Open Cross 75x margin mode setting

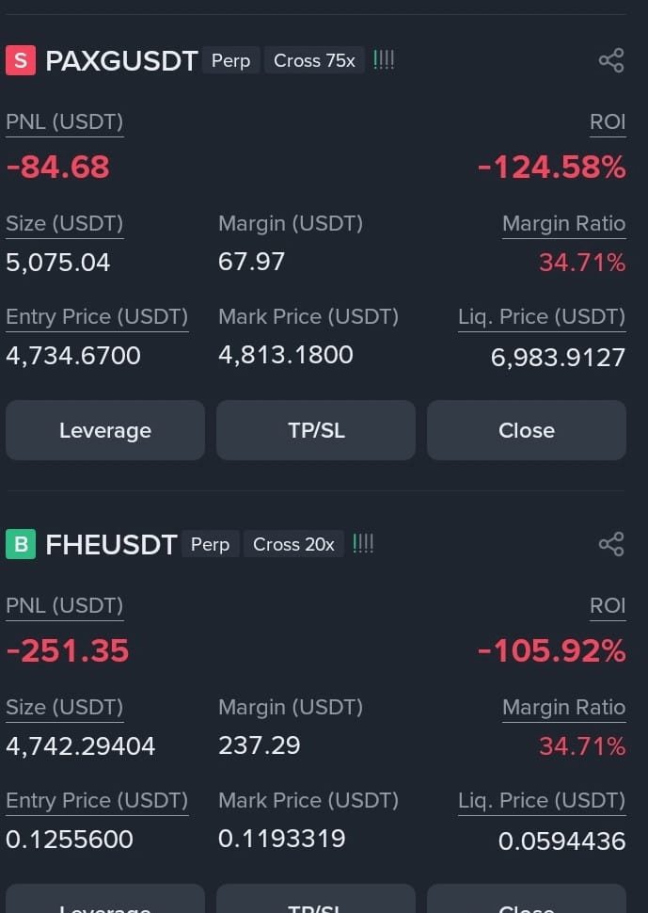[x=314, y=60]
